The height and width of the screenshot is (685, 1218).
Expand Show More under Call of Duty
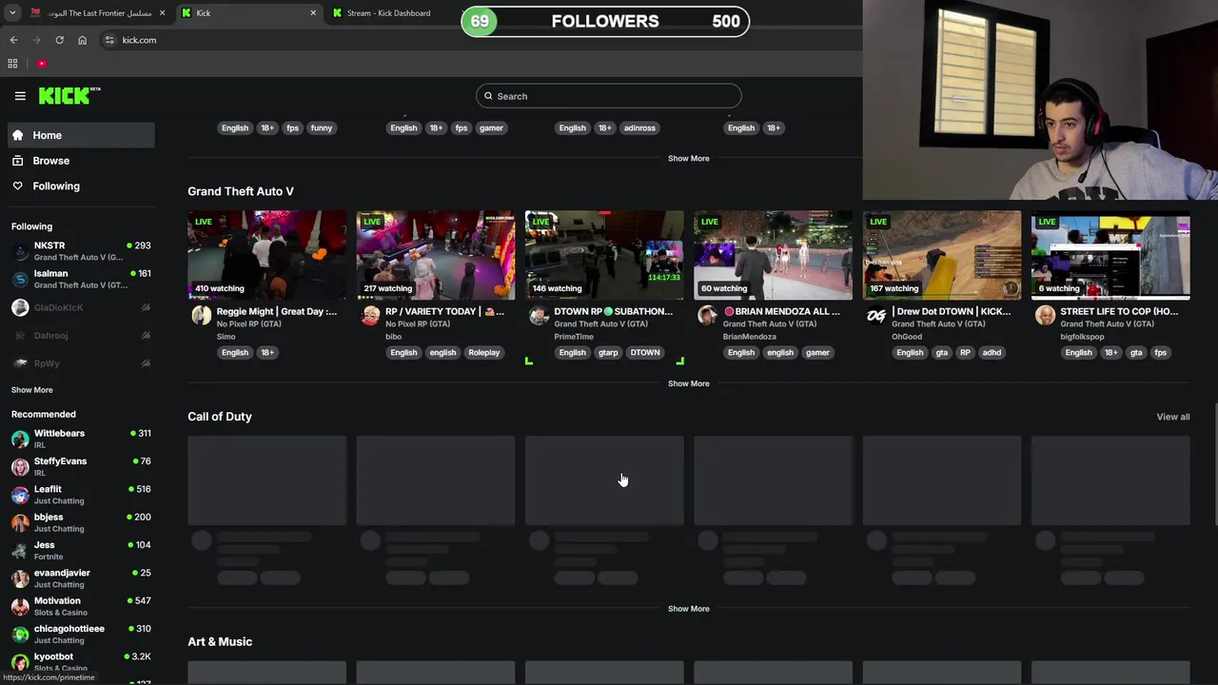coord(688,609)
